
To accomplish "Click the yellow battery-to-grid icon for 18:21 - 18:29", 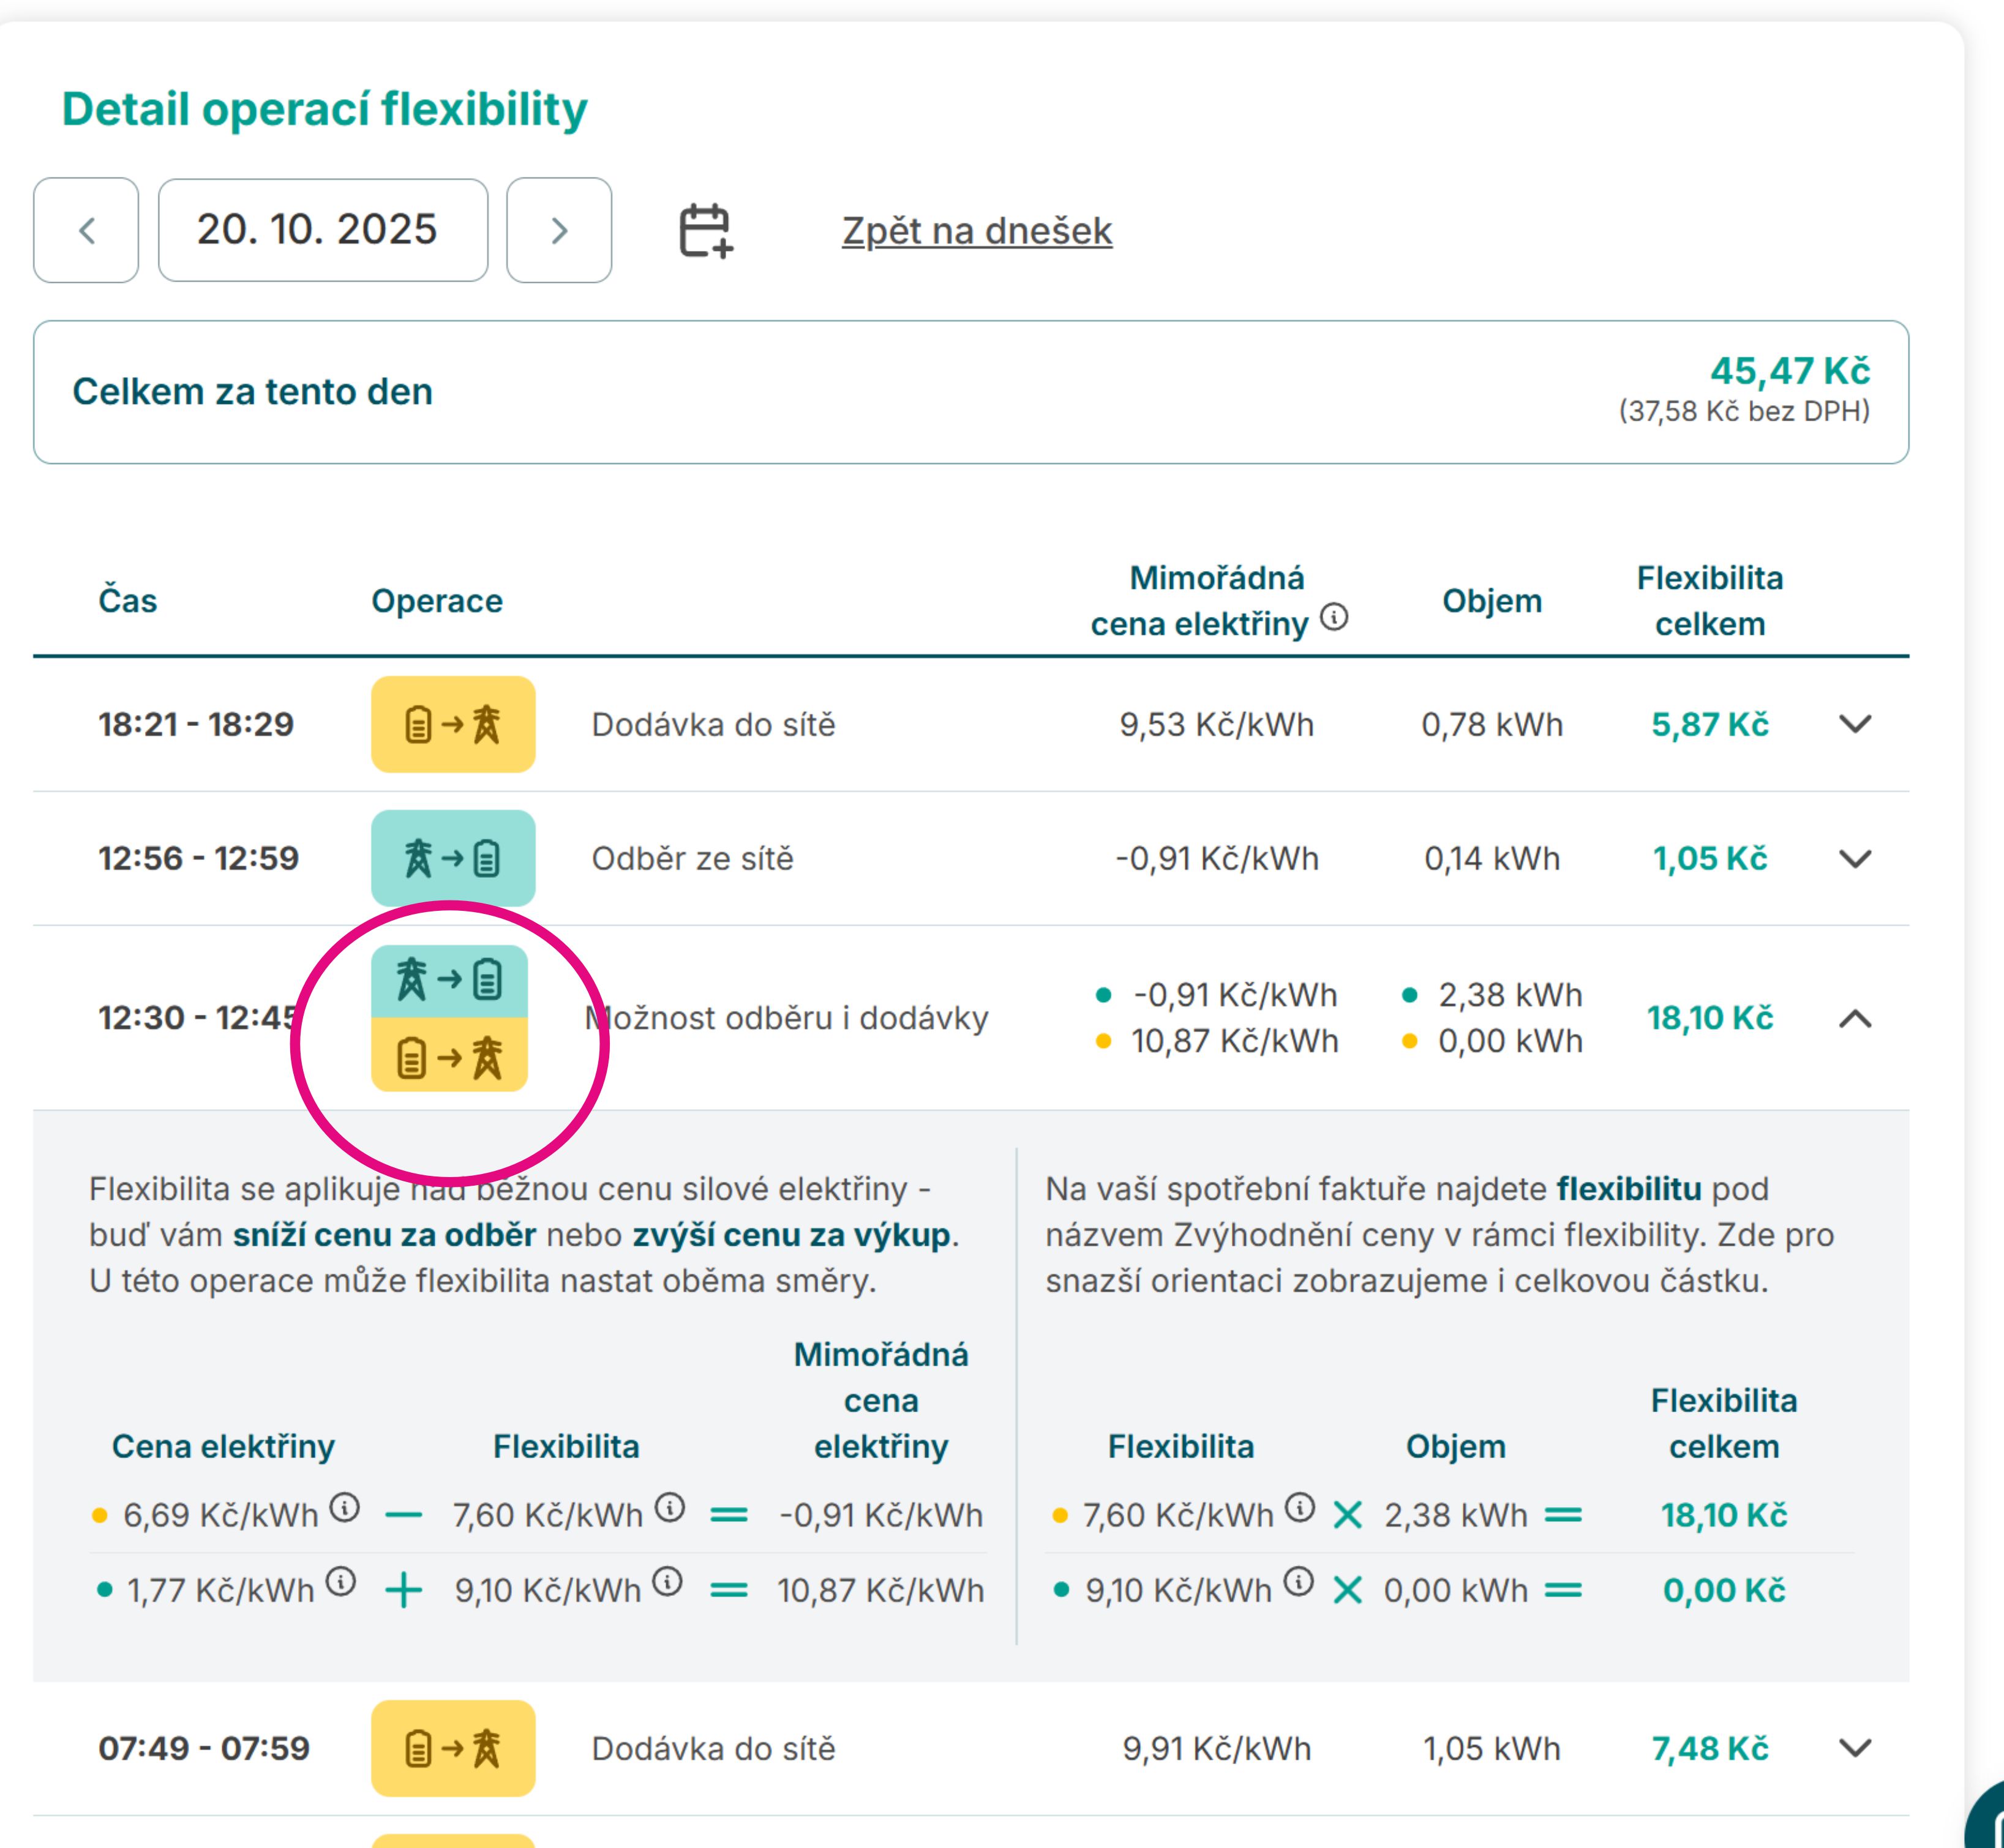I will [x=453, y=724].
